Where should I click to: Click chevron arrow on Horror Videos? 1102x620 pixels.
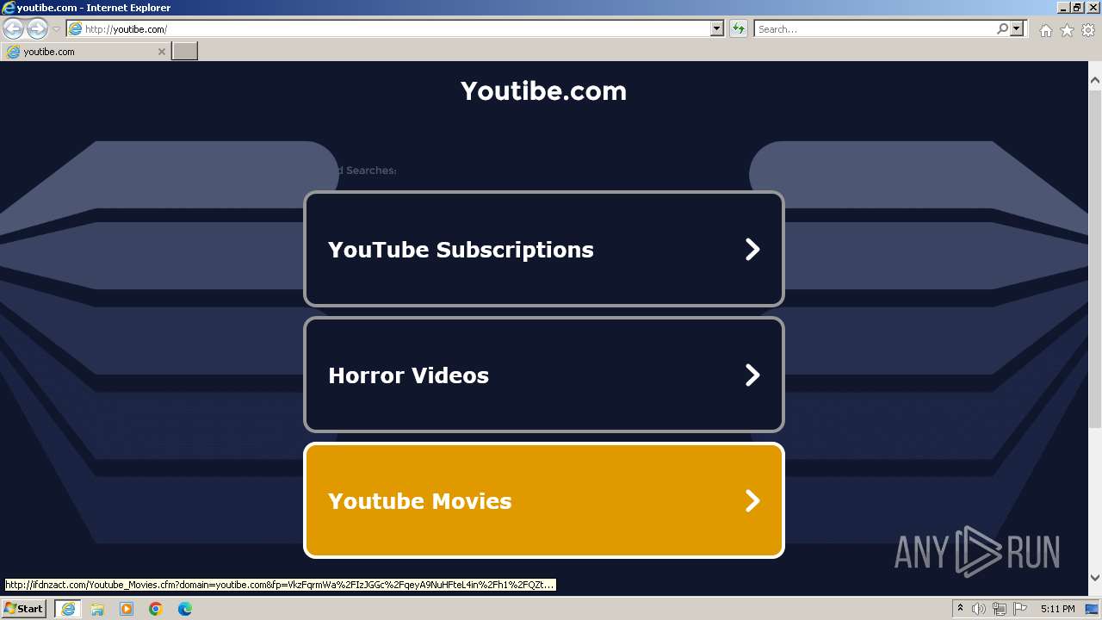752,375
